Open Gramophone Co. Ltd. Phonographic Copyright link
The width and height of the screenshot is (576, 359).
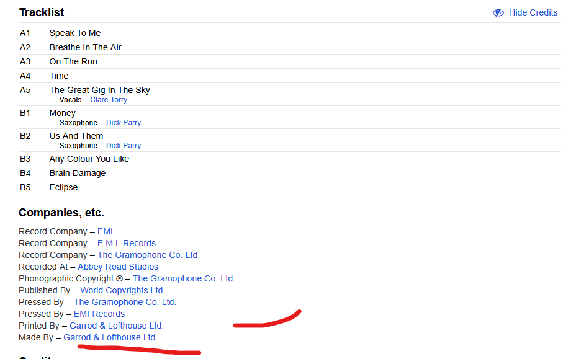(x=184, y=278)
